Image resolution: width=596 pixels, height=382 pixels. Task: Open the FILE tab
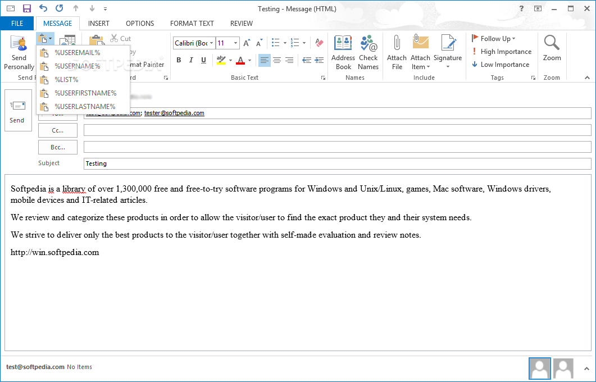(17, 23)
